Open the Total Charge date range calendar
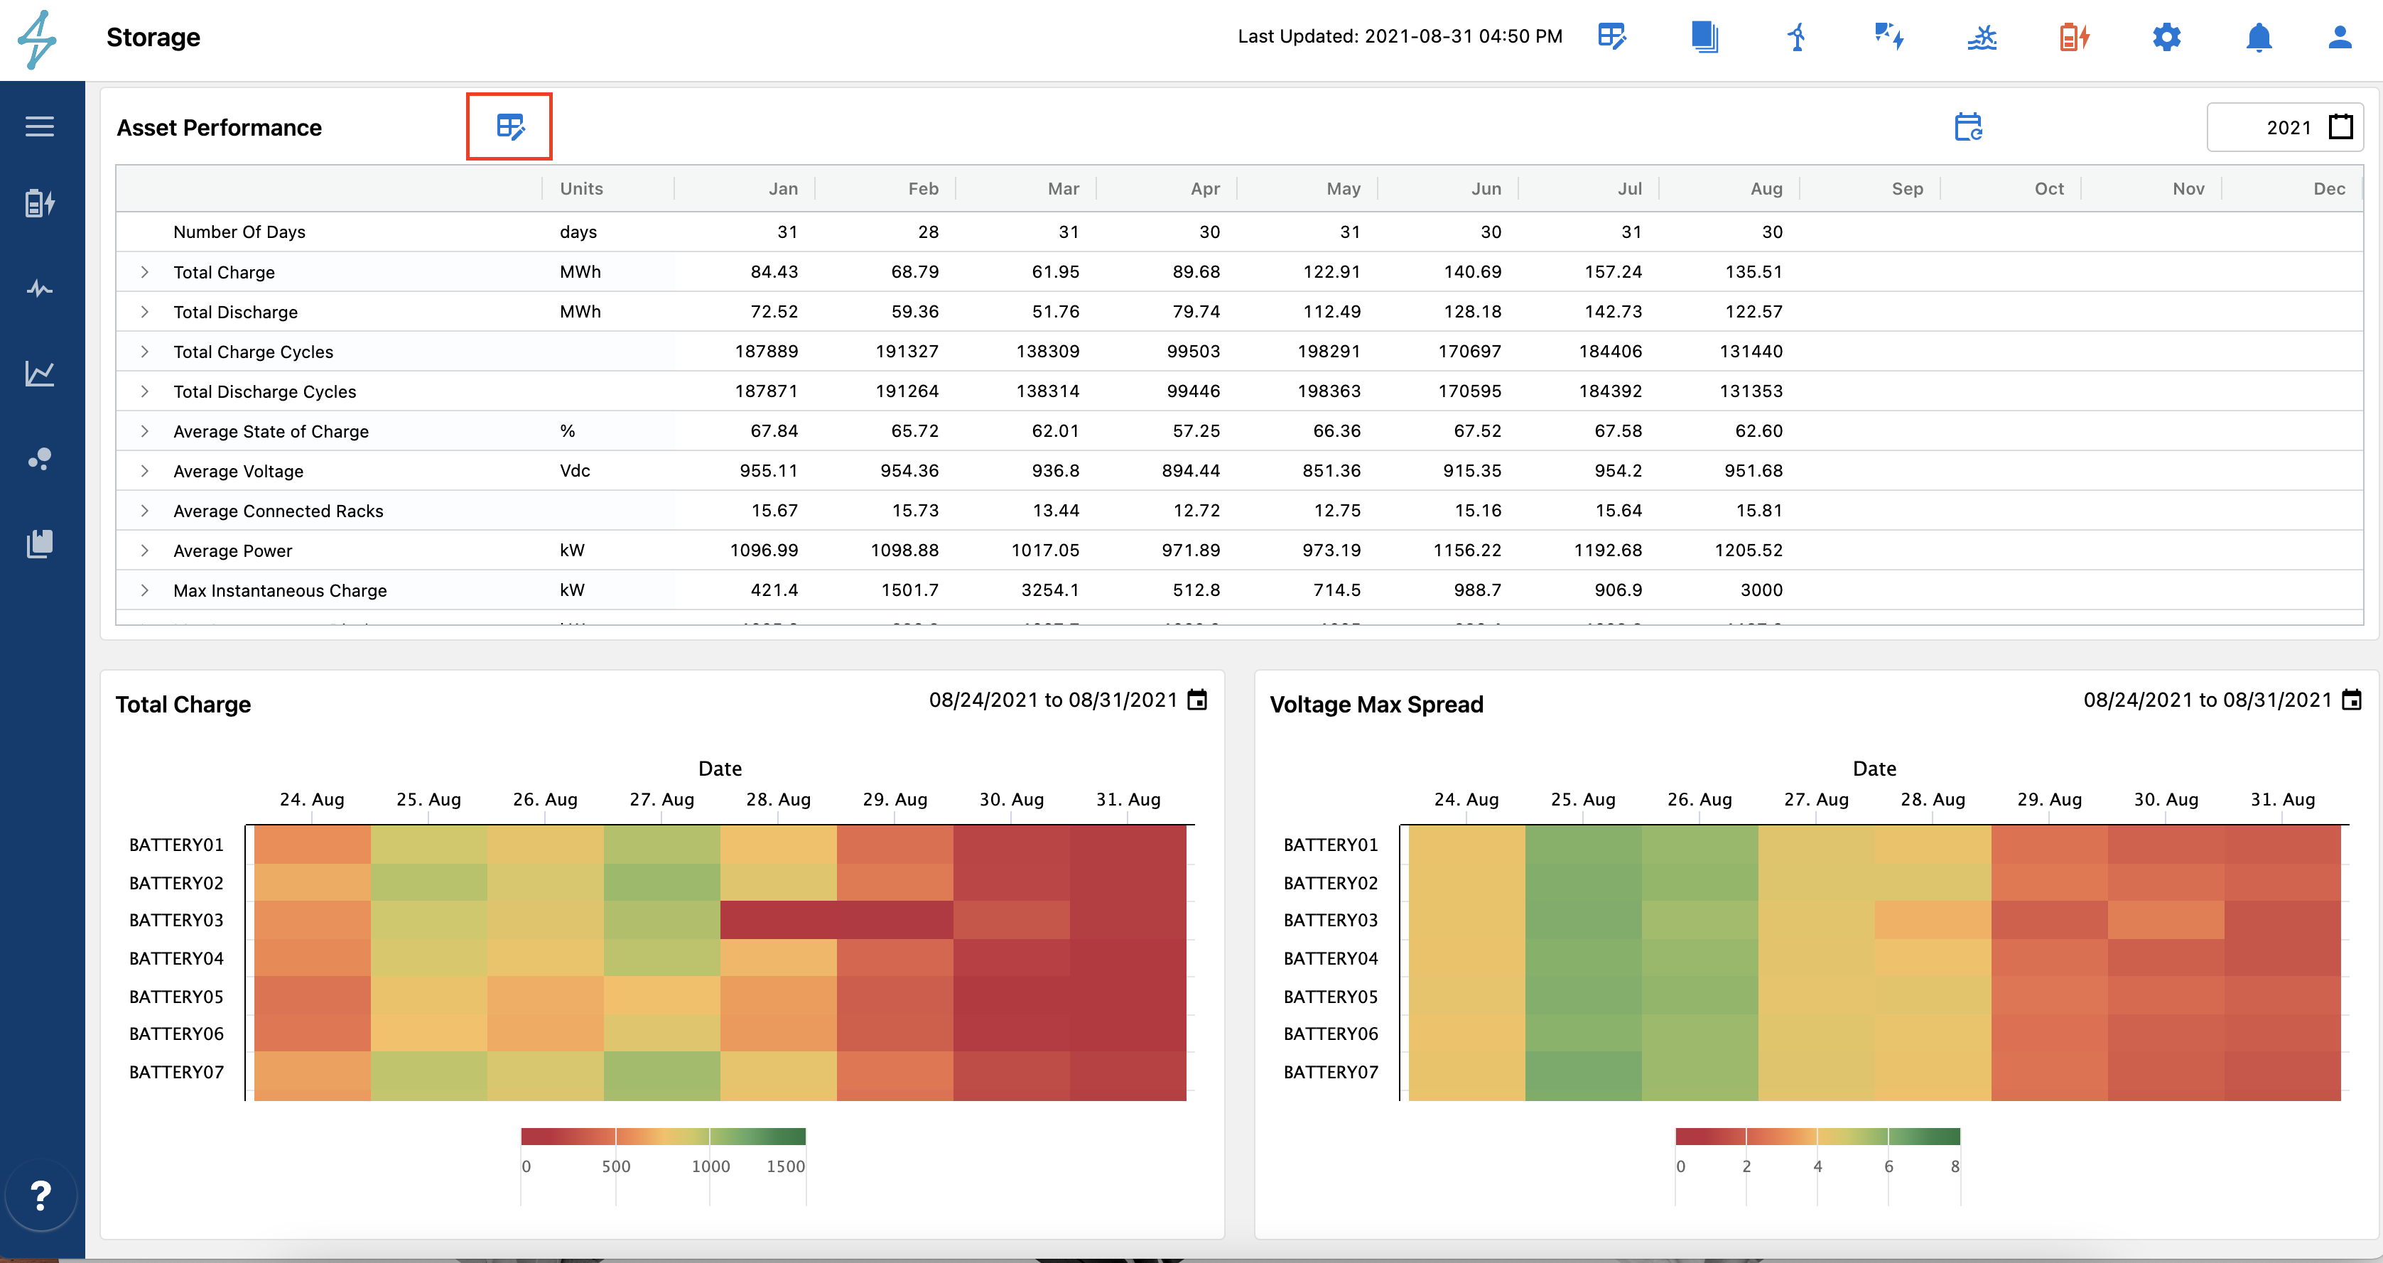The height and width of the screenshot is (1263, 2383). coord(1197,700)
